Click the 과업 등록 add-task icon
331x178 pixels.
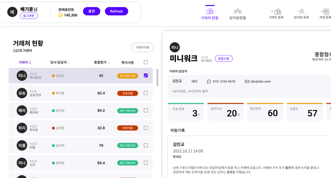(x=325, y=12)
